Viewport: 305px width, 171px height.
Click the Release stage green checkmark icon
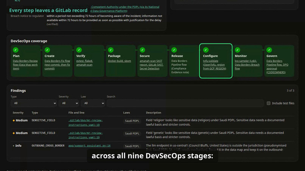(x=174, y=50)
